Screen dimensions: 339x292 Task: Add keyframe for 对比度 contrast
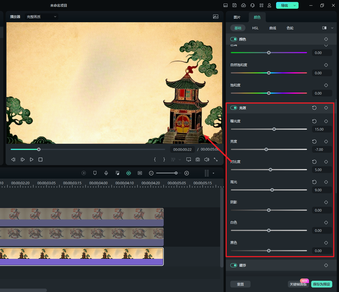[326, 162]
